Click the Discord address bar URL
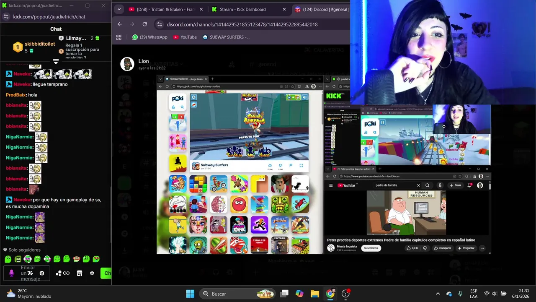Screen dimensions: 536x302 242,24
